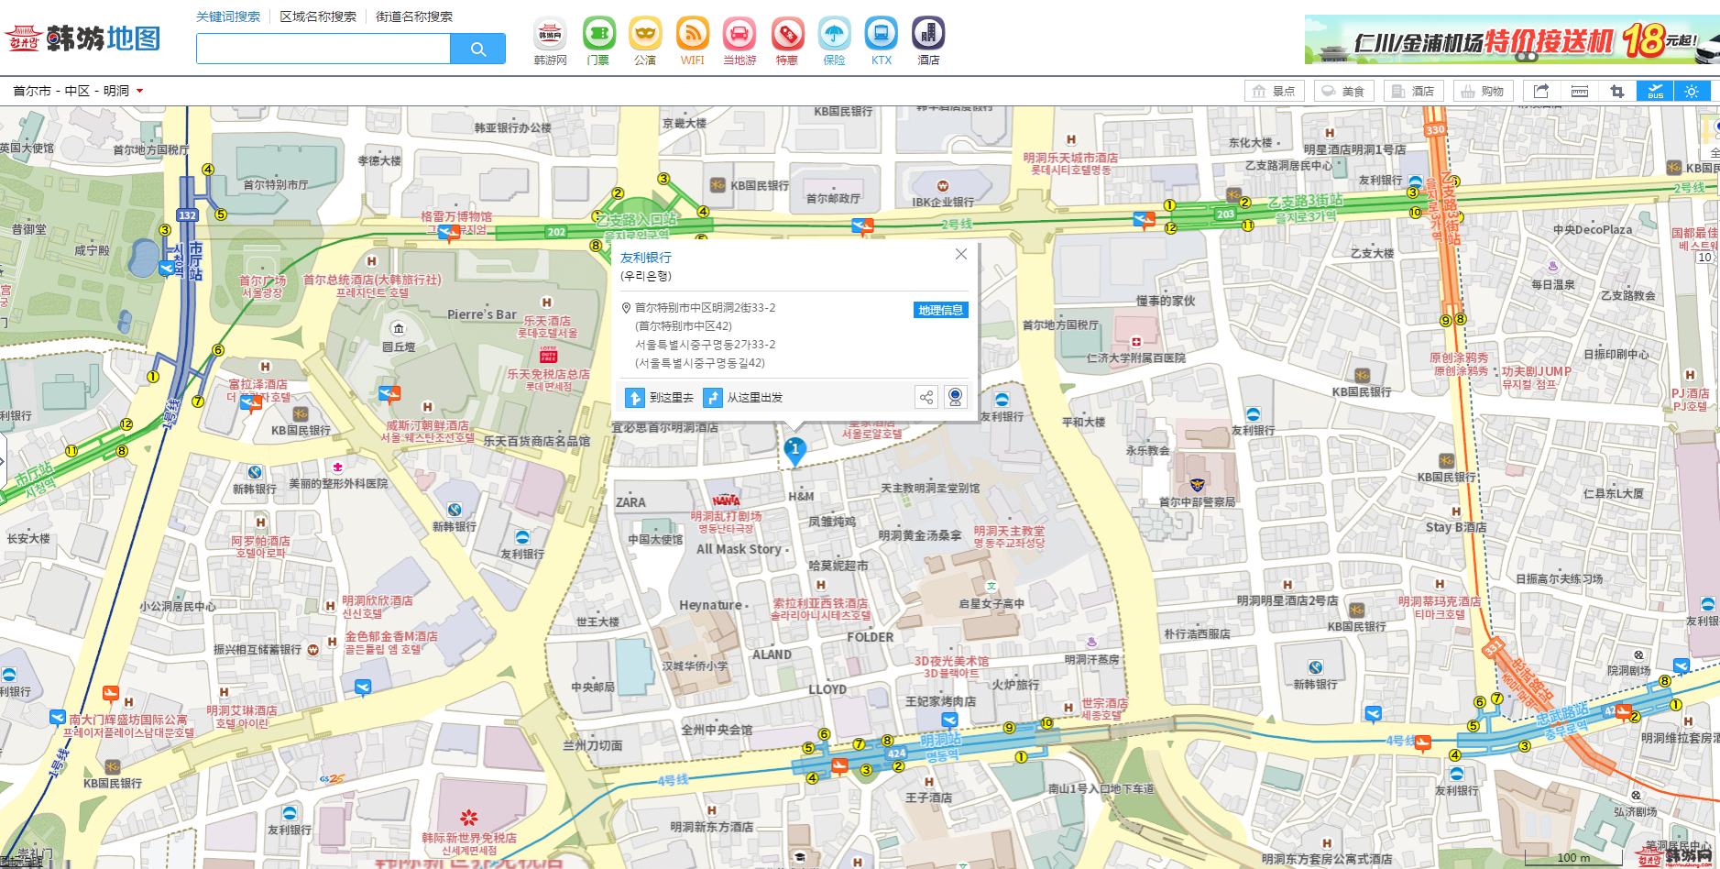
Task: Toggle 景点 attractions filter
Action: (1275, 91)
